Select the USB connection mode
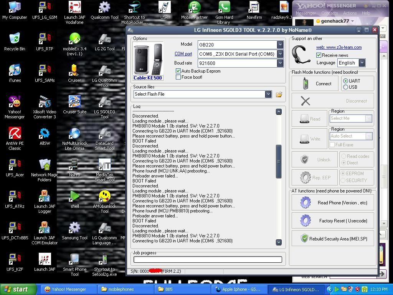This screenshot has height=295, width=393. click(346, 87)
